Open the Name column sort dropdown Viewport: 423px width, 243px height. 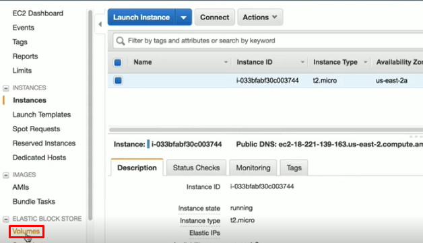pos(226,63)
